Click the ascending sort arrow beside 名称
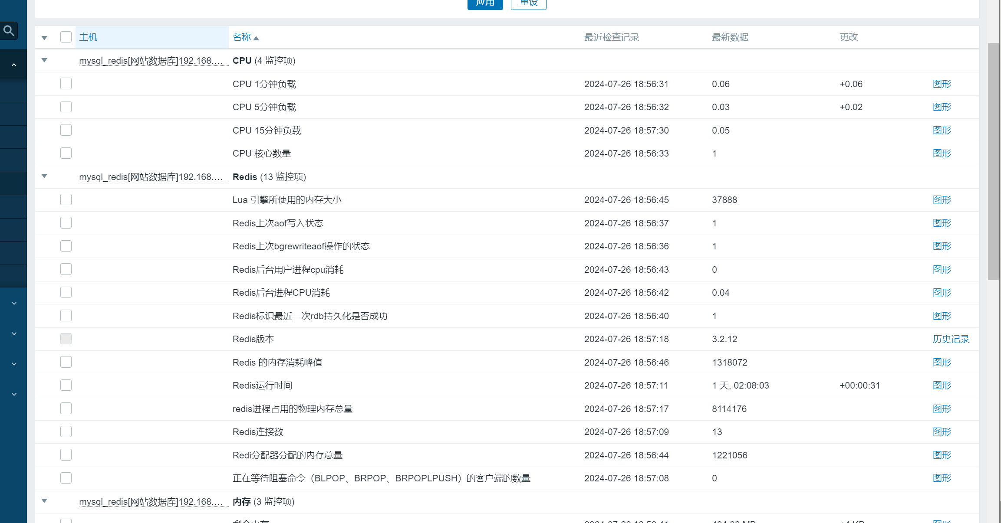 click(x=256, y=38)
